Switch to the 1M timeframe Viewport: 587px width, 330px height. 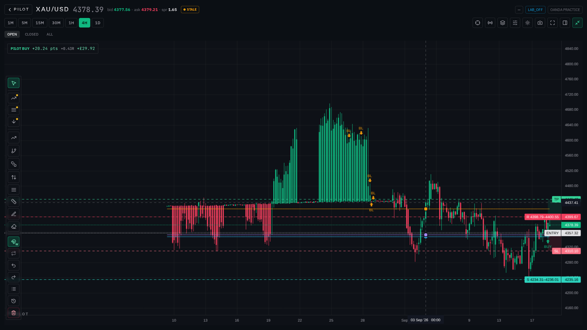11,23
